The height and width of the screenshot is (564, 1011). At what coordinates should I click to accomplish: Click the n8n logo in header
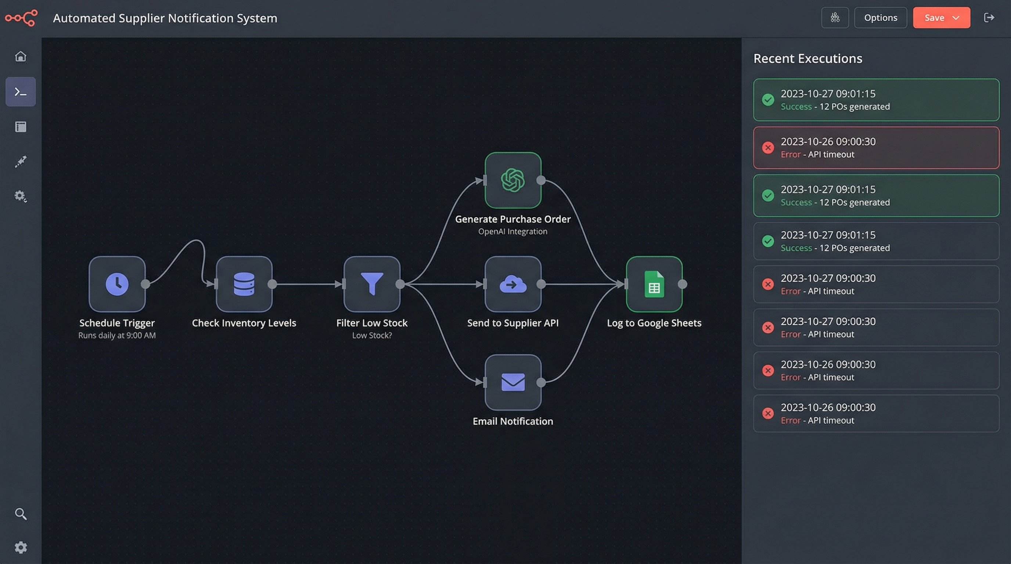21,18
